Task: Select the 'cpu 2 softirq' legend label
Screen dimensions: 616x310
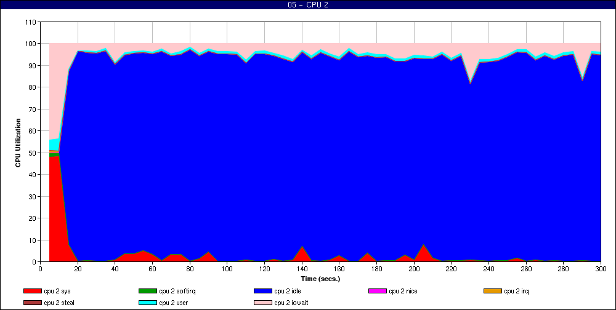Action: pos(177,292)
